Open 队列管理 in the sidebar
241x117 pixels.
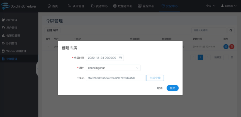pos(12,43)
